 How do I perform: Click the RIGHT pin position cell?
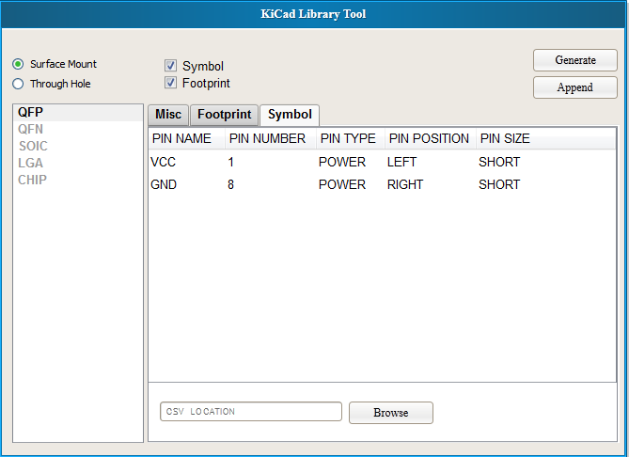405,184
